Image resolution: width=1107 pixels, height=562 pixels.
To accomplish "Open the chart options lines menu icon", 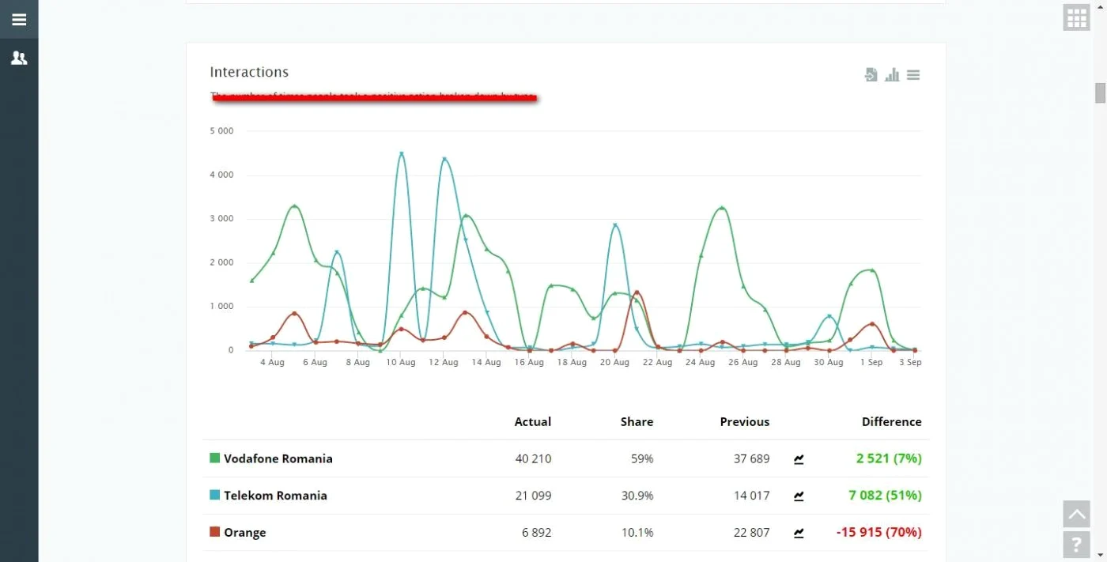I will pyautogui.click(x=913, y=75).
